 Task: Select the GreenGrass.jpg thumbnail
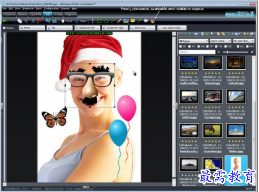click(x=213, y=131)
